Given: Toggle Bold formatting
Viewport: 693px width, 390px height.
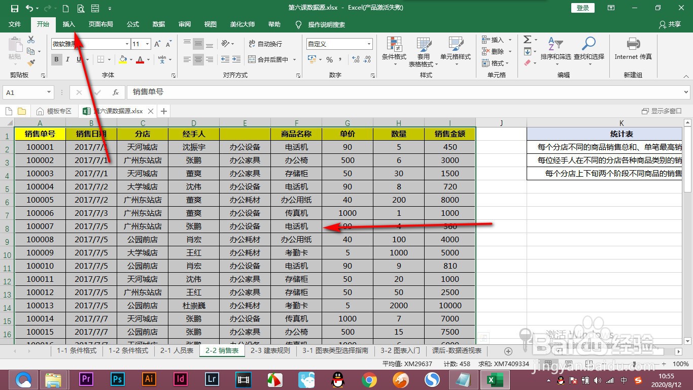Looking at the screenshot, I should 56,59.
